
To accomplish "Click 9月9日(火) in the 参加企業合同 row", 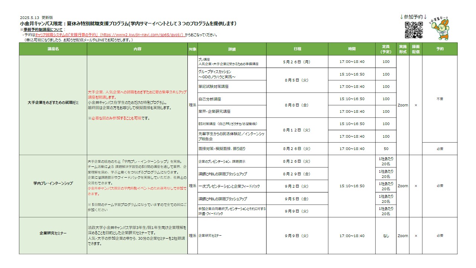I will (297, 211).
